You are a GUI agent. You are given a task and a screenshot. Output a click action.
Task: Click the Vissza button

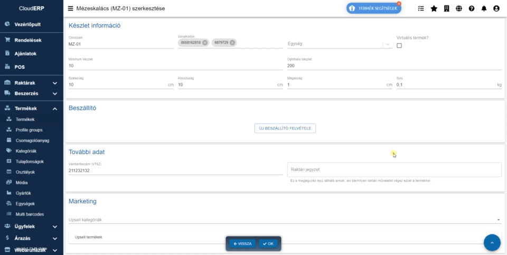243,244
